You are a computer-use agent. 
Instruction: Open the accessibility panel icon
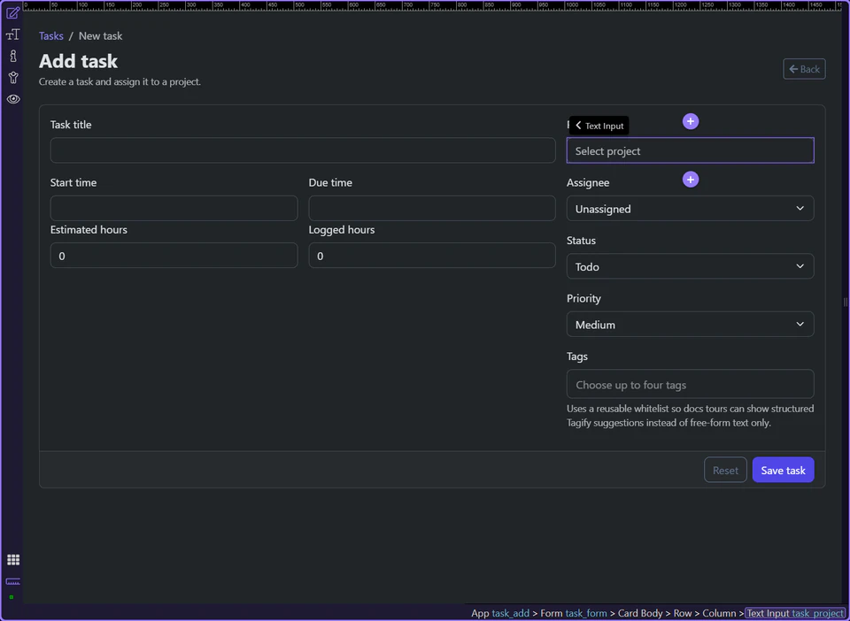tap(12, 78)
